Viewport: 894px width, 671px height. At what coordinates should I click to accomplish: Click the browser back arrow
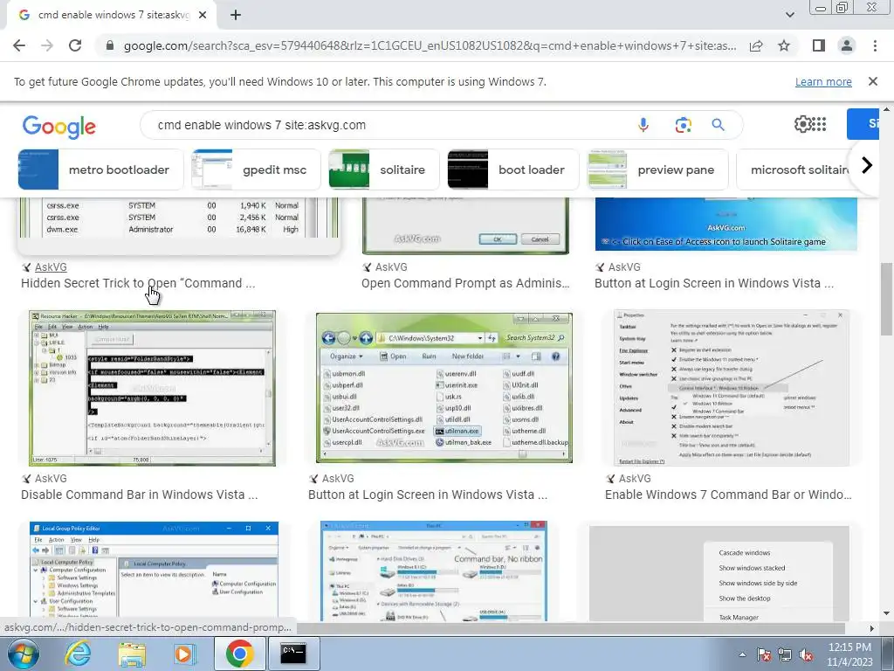tap(19, 45)
